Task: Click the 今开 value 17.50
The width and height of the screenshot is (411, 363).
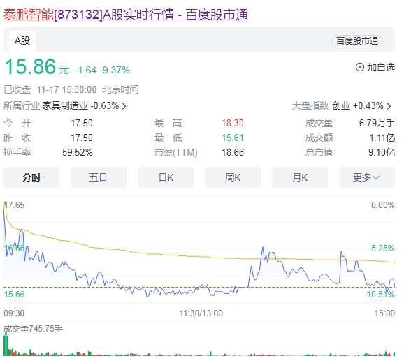Action: [82, 123]
